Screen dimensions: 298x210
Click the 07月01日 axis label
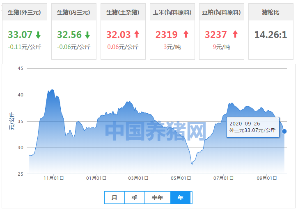(223, 178)
